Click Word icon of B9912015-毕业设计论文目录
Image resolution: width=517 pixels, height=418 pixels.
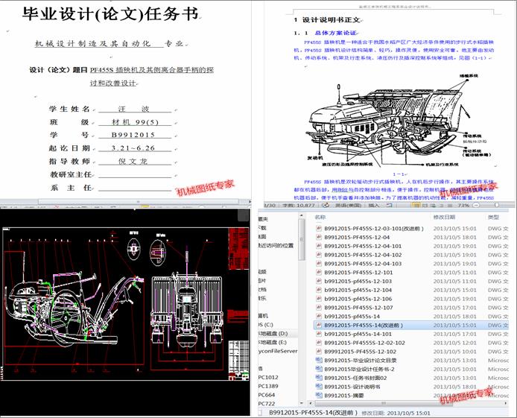tap(319, 360)
